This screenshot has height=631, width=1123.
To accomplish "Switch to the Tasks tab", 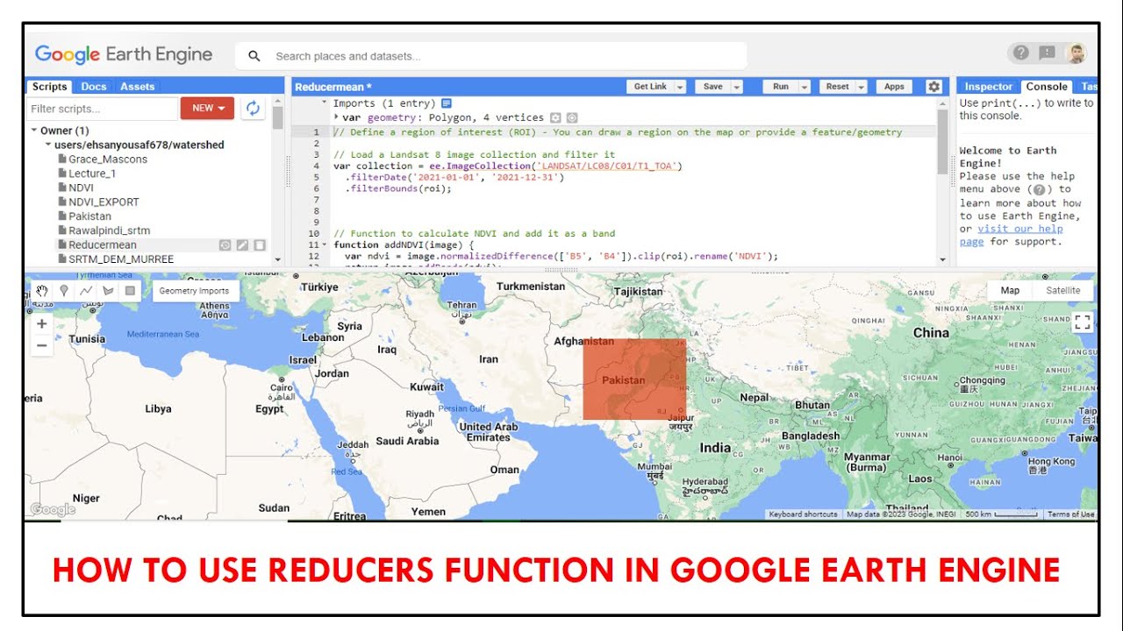I will [x=1088, y=87].
